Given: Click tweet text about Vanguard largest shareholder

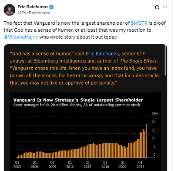Looking at the screenshot, I should pyautogui.click(x=84, y=30).
